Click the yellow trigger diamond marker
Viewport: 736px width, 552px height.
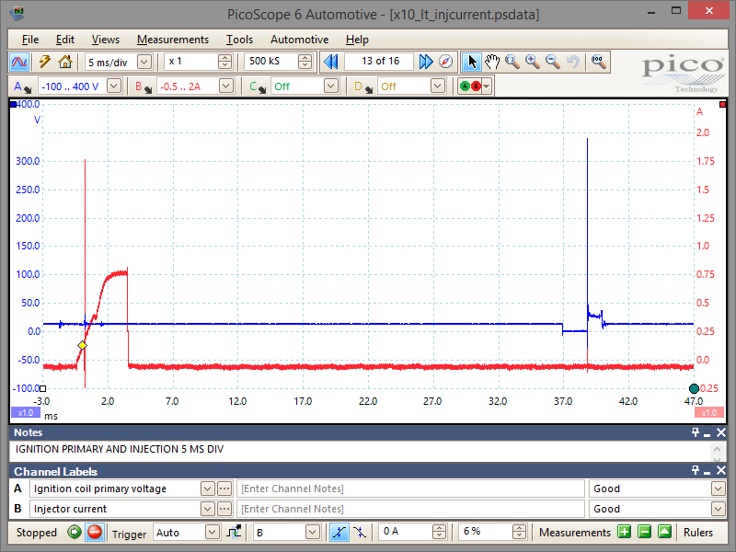click(x=82, y=346)
